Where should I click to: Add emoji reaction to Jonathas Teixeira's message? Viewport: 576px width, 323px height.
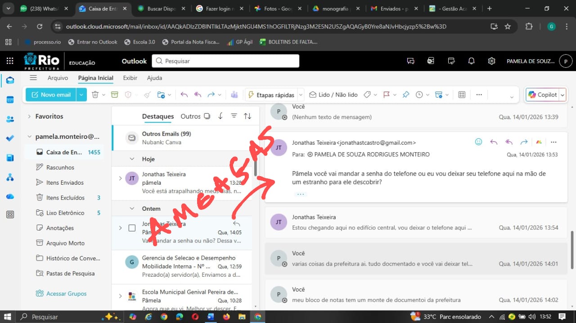click(x=479, y=142)
